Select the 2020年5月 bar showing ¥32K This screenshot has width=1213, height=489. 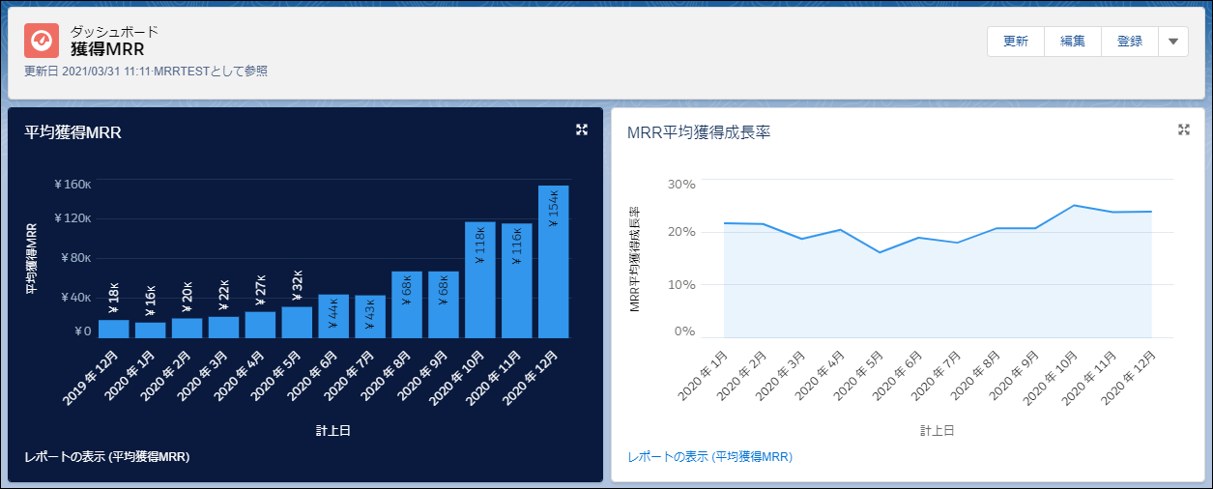point(298,322)
